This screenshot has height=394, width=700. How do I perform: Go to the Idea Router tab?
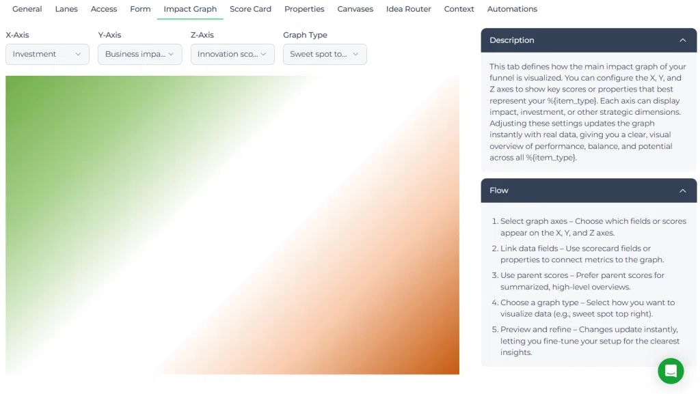pyautogui.click(x=409, y=9)
